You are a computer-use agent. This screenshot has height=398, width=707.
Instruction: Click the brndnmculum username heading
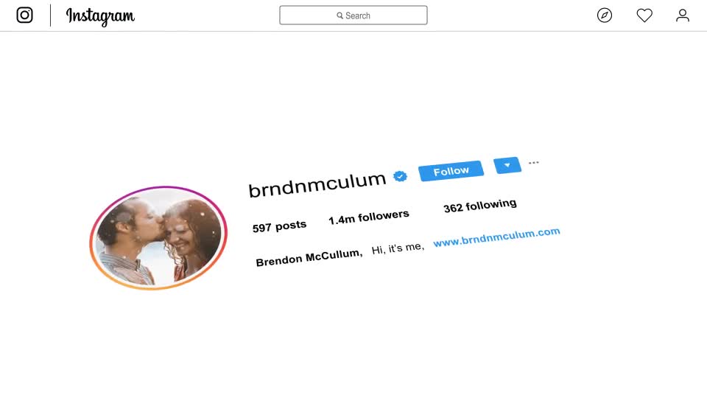pos(317,184)
